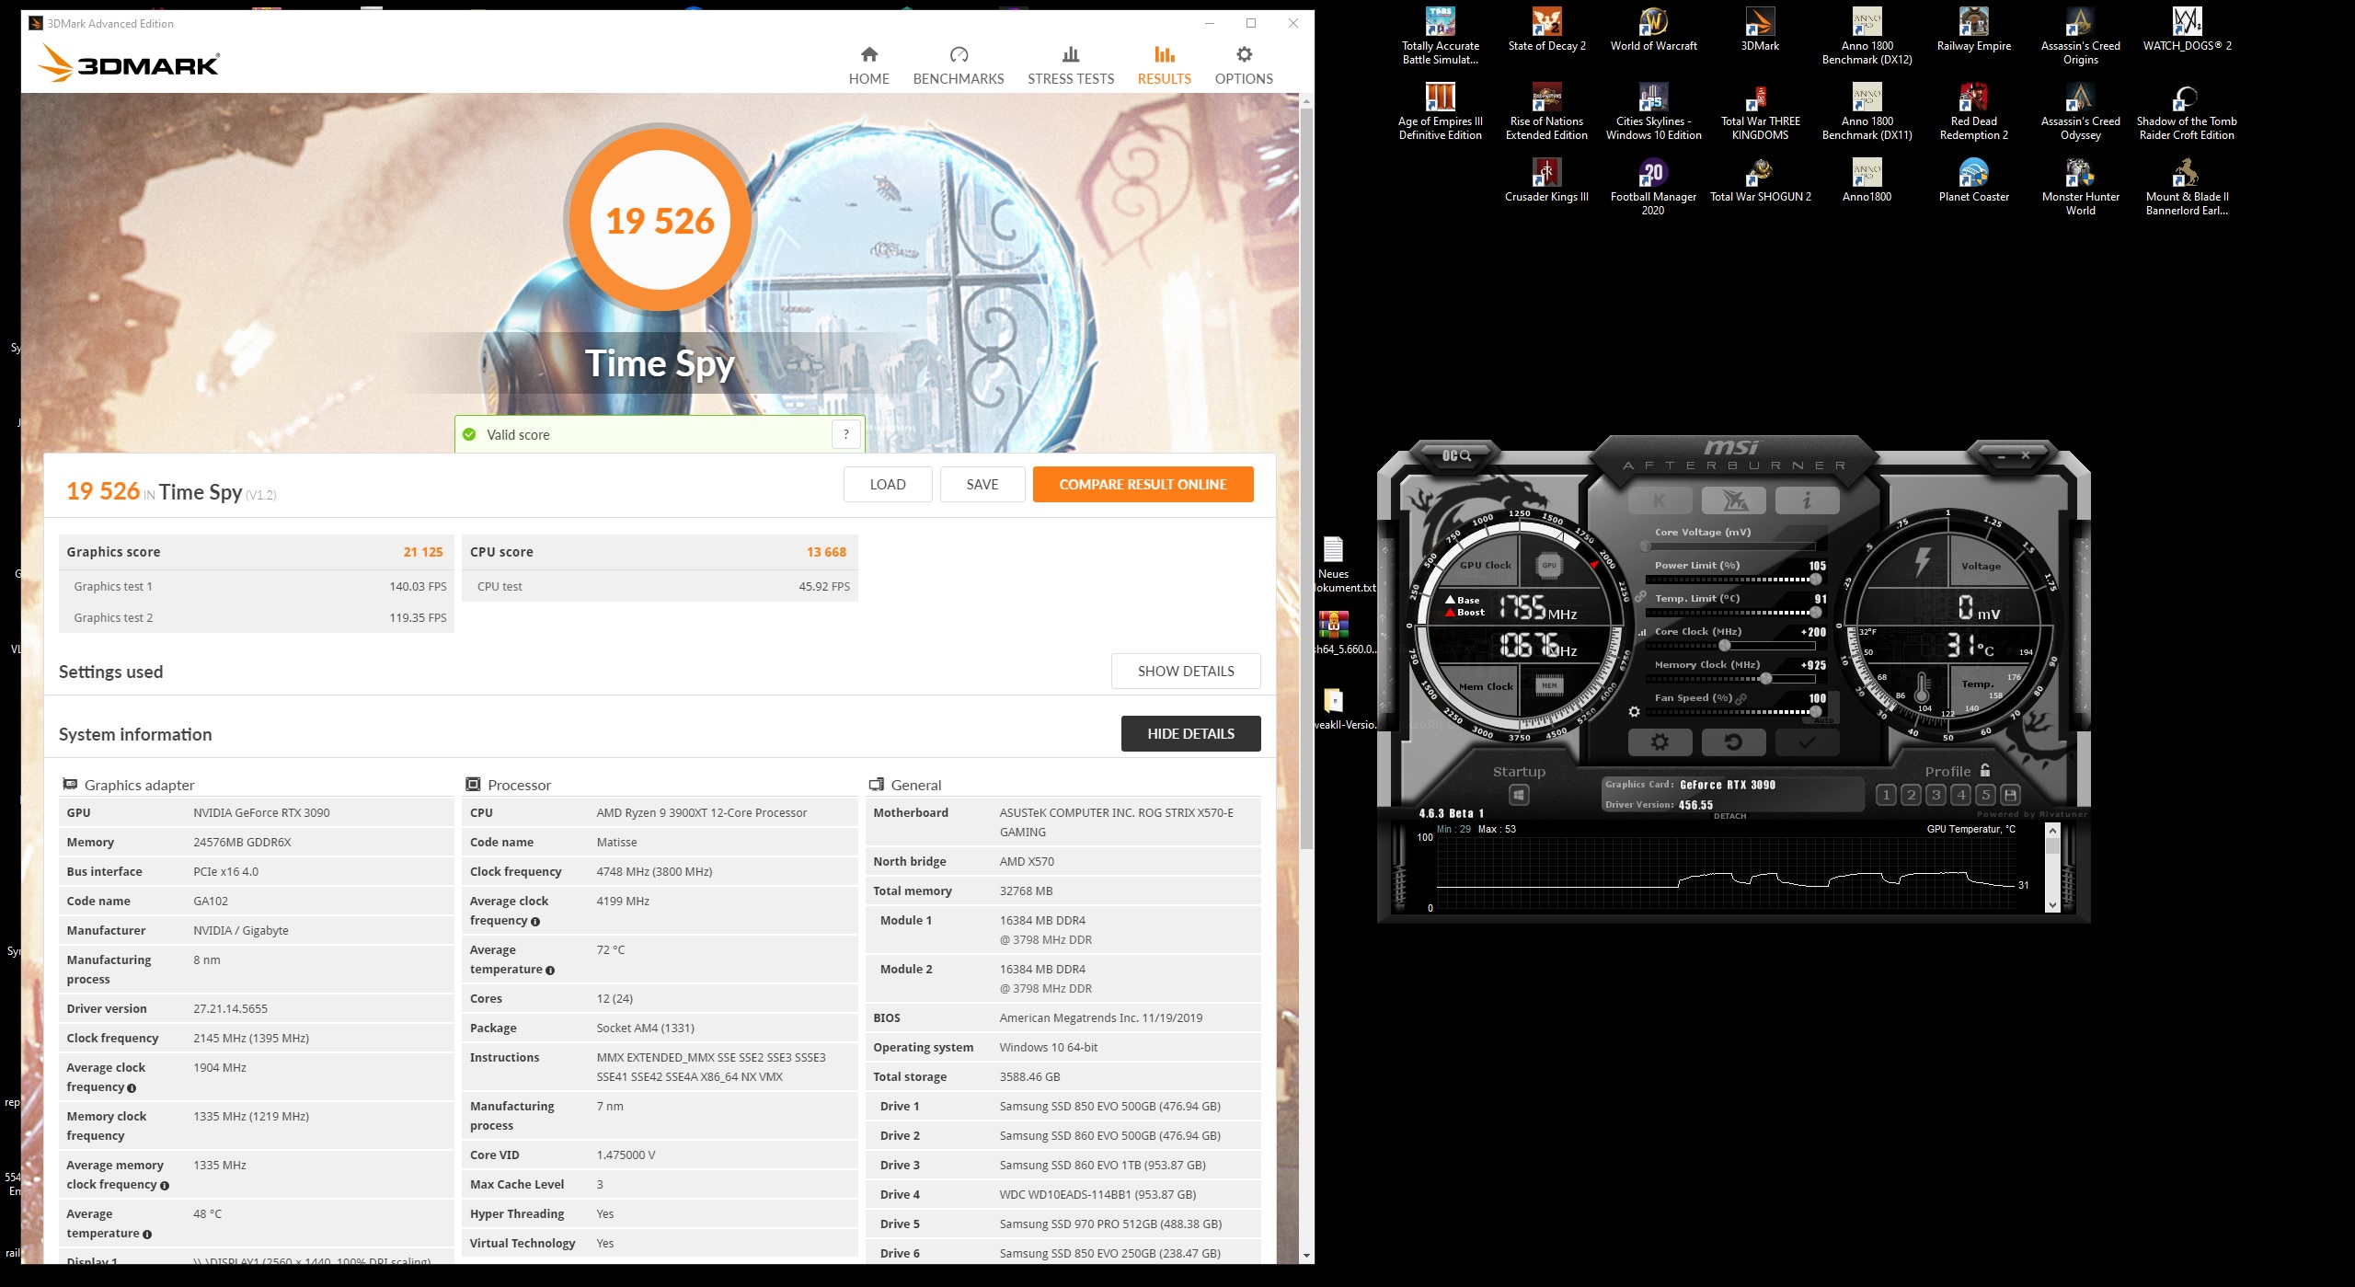Open the OC Scanner button

pos(1456,455)
